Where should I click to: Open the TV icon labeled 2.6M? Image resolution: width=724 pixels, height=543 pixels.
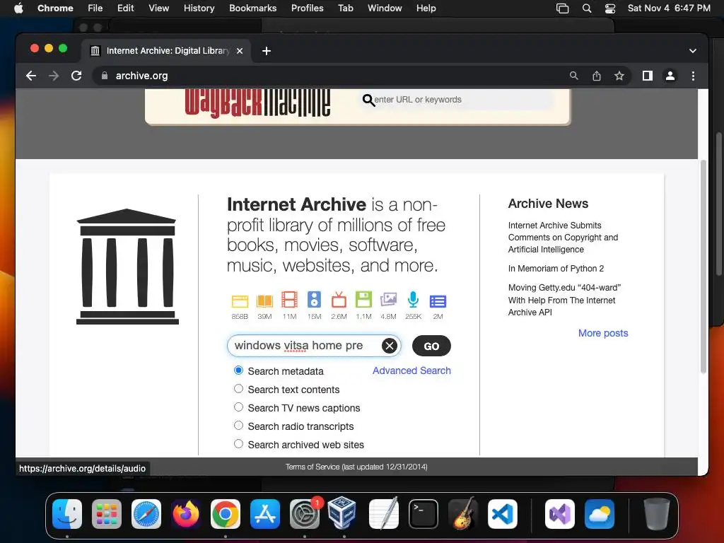click(339, 300)
